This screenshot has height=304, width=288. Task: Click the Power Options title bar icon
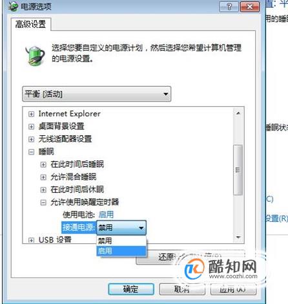tap(14, 6)
